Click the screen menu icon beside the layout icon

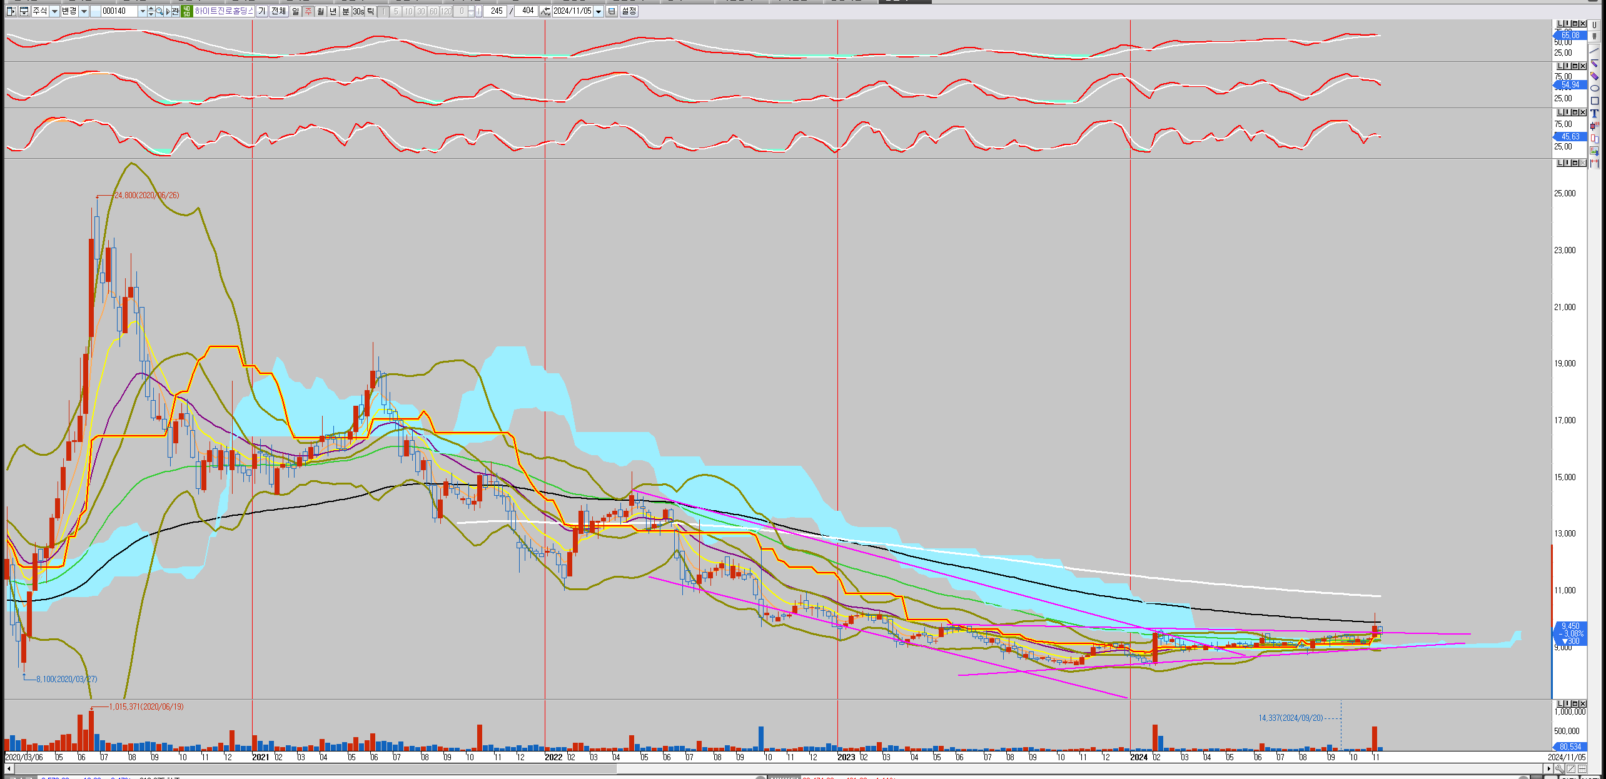[x=24, y=11]
